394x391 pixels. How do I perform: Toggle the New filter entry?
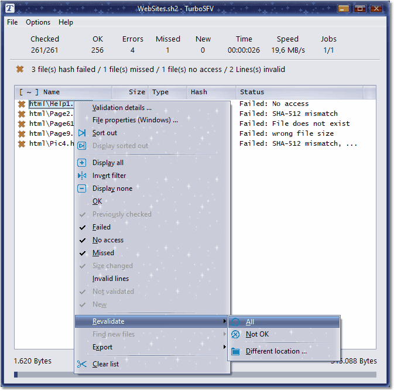pos(152,304)
